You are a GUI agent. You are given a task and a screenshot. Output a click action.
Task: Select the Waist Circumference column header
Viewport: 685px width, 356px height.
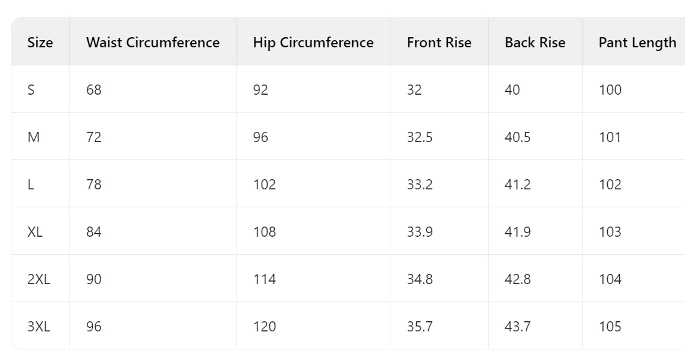(153, 43)
